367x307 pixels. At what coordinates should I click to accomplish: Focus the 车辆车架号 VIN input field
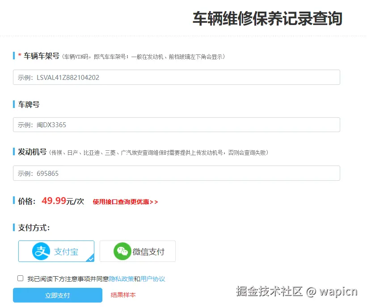point(176,77)
